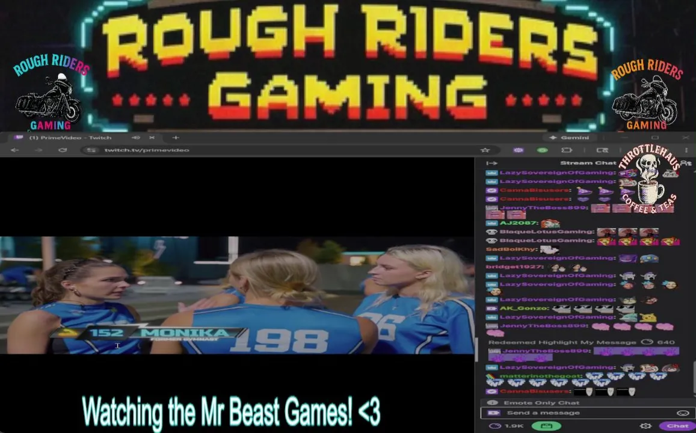Click the Mr Beast Games video player
The height and width of the screenshot is (433, 696).
[236, 295]
